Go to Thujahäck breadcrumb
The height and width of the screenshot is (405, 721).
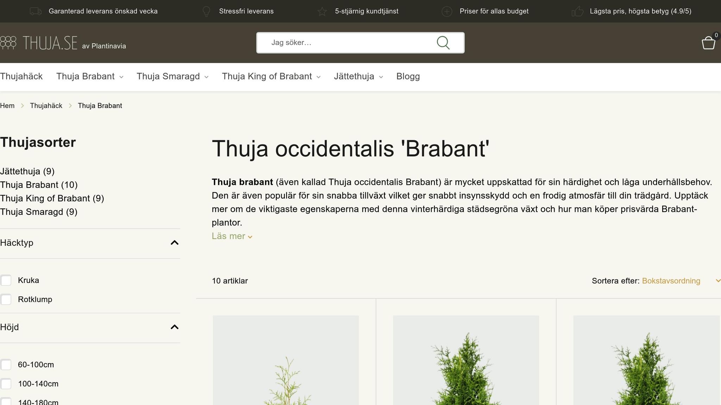46,106
